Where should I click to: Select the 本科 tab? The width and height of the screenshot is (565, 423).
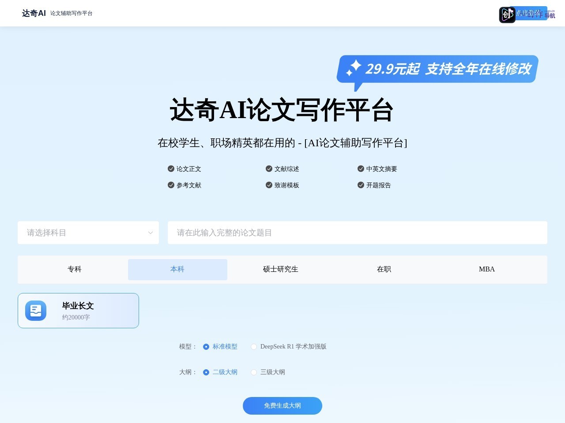[177, 269]
